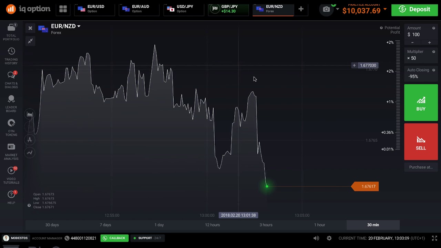Image resolution: width=441 pixels, height=248 pixels.
Task: Click the camera screenshot icon
Action: click(x=326, y=9)
